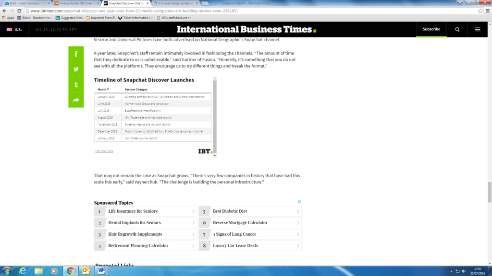
Task: Open the IBT hamburger menu
Action: (x=478, y=29)
